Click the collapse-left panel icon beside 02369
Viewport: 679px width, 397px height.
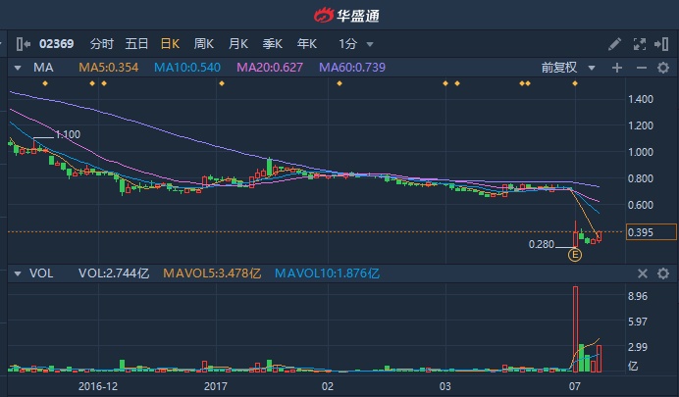coord(23,44)
